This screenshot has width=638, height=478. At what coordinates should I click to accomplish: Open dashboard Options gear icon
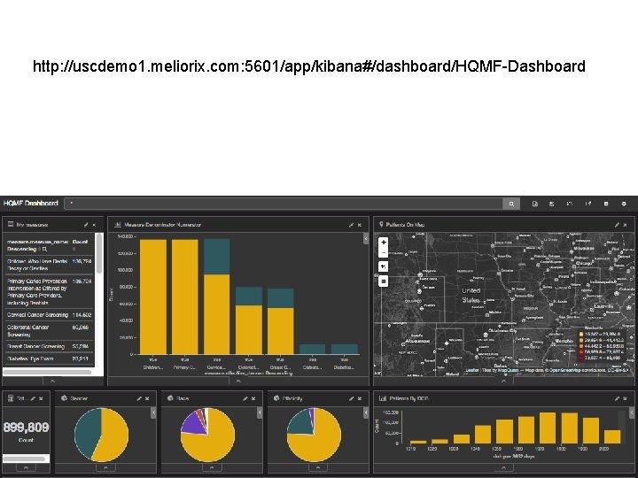tap(624, 204)
